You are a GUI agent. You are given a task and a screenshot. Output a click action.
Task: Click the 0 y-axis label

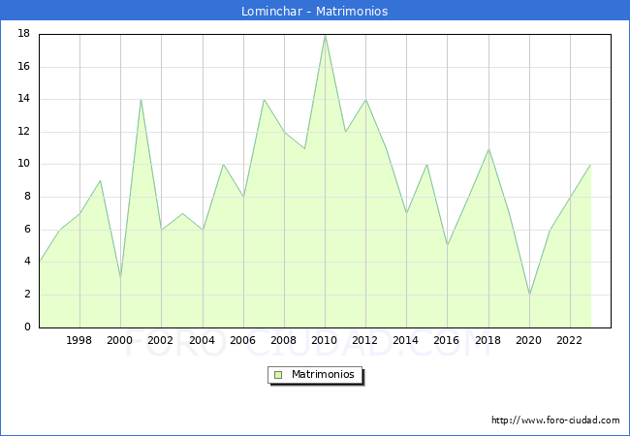(x=27, y=327)
